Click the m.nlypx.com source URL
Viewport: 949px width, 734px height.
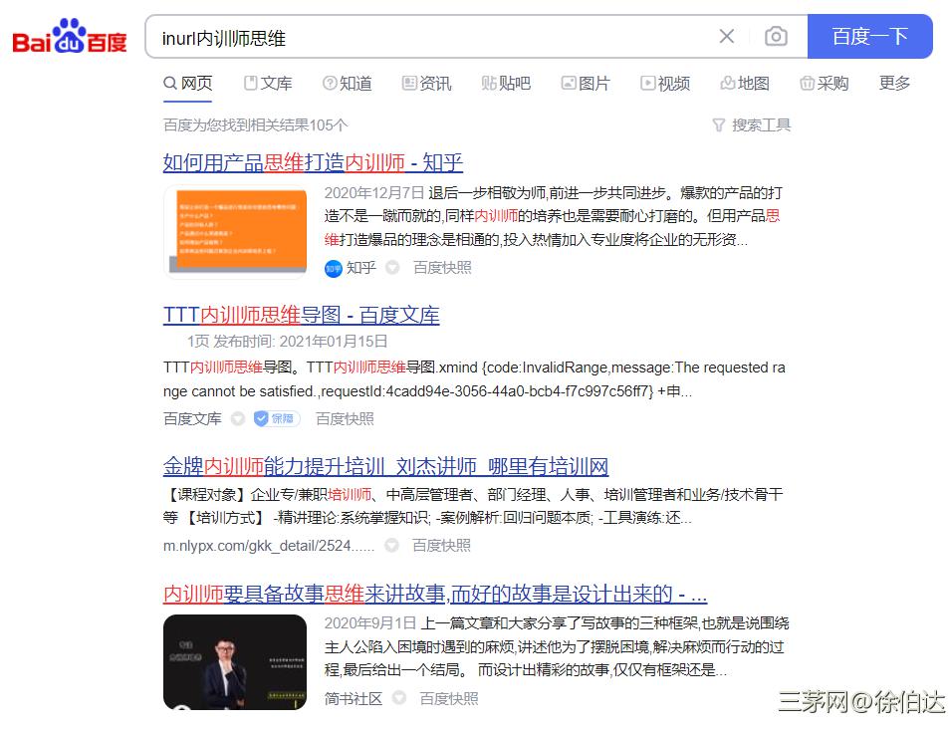[269, 546]
